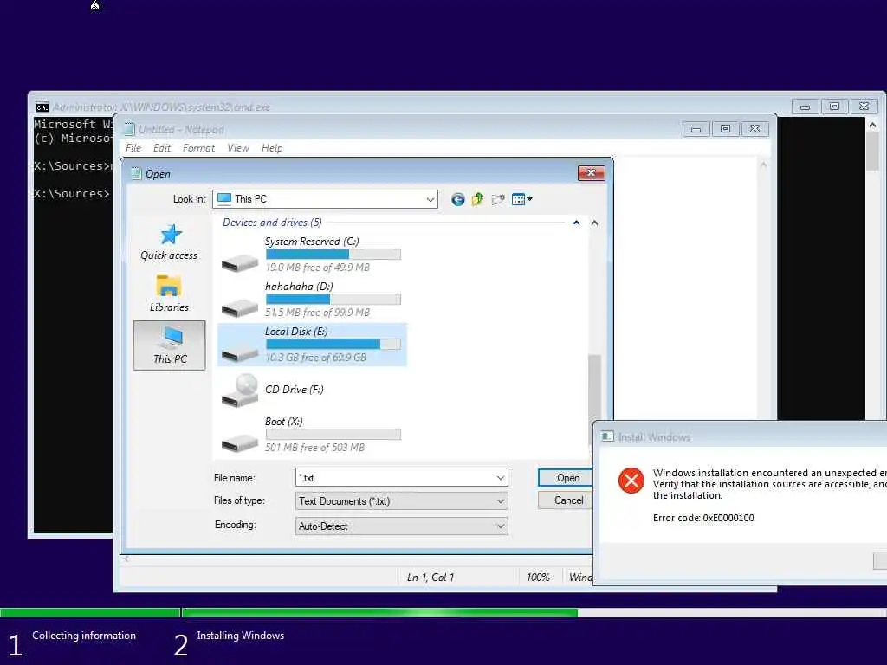This screenshot has height=665, width=887.
Task: Expand the File name dropdown arrow
Action: click(x=500, y=478)
